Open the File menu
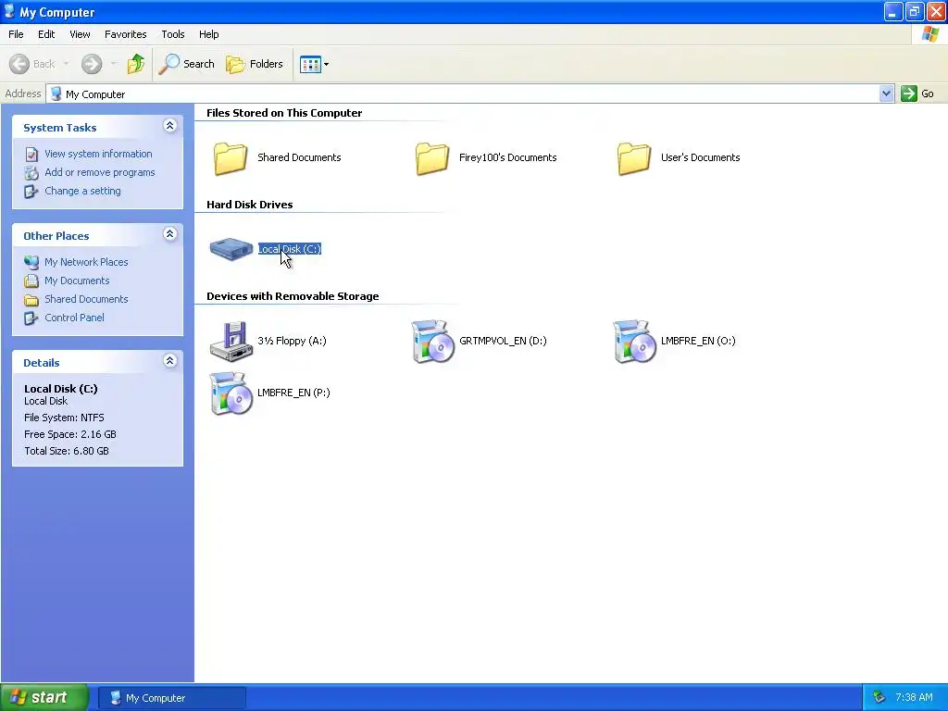 coord(17,34)
